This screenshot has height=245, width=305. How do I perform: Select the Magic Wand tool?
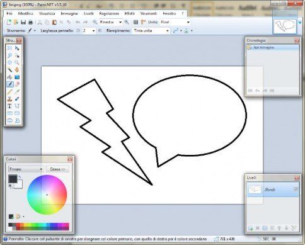9,70
